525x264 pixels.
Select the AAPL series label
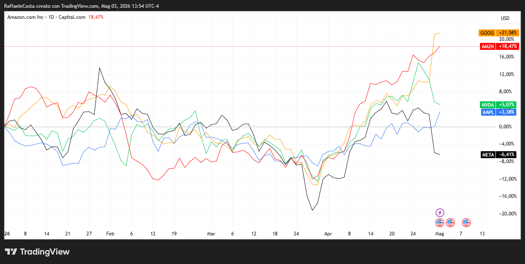pos(488,112)
